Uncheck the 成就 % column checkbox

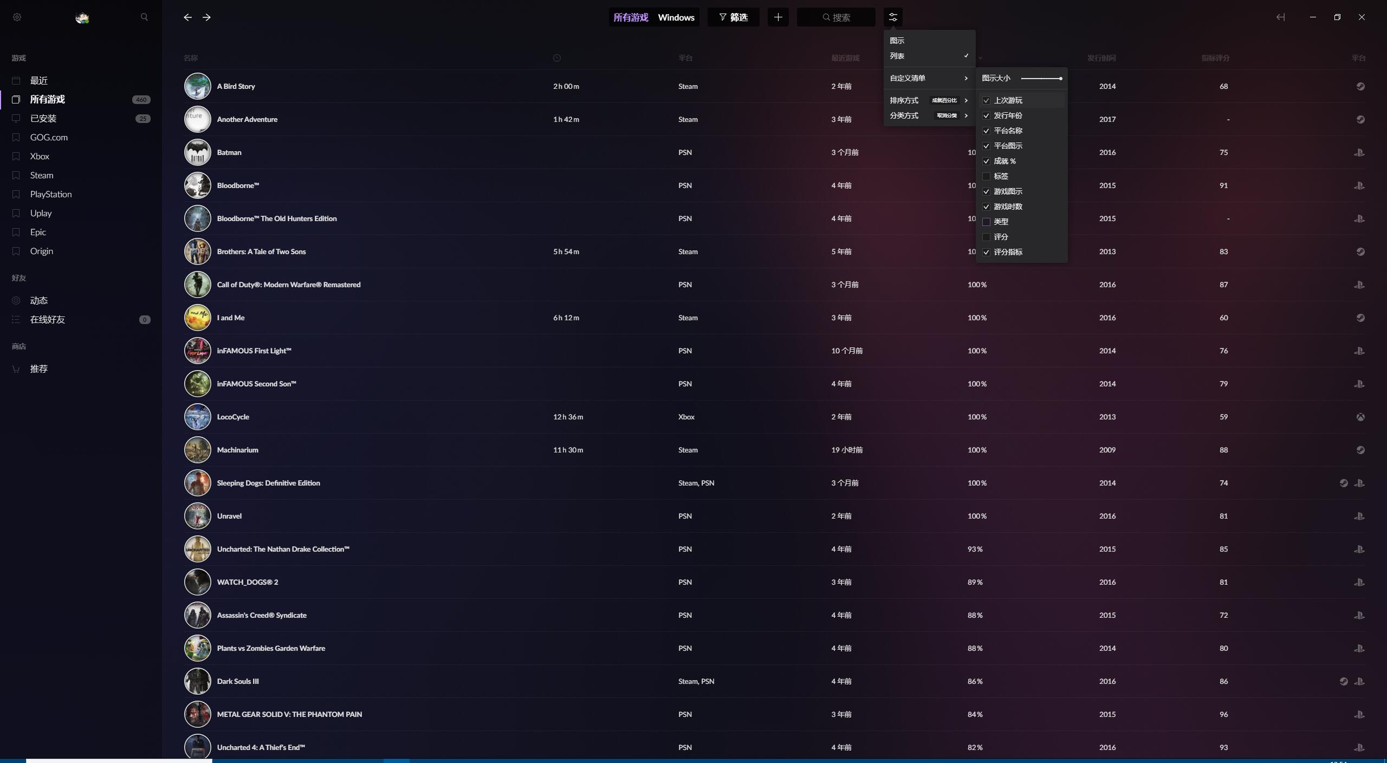click(986, 161)
